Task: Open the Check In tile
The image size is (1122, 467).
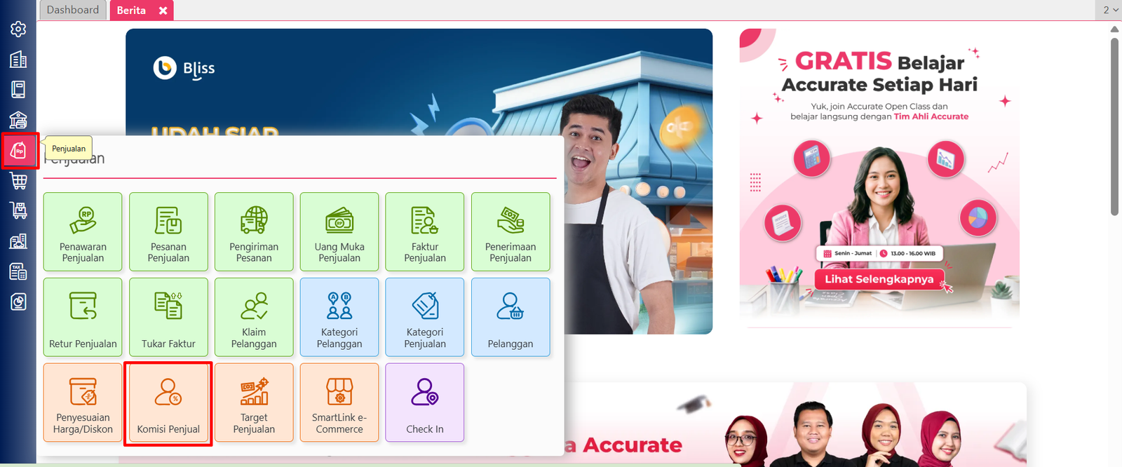Action: [425, 402]
